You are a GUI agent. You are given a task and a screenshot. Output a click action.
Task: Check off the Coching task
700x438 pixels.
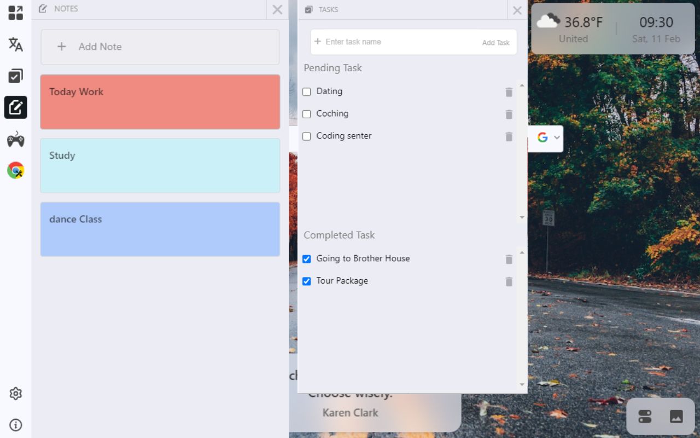306,114
